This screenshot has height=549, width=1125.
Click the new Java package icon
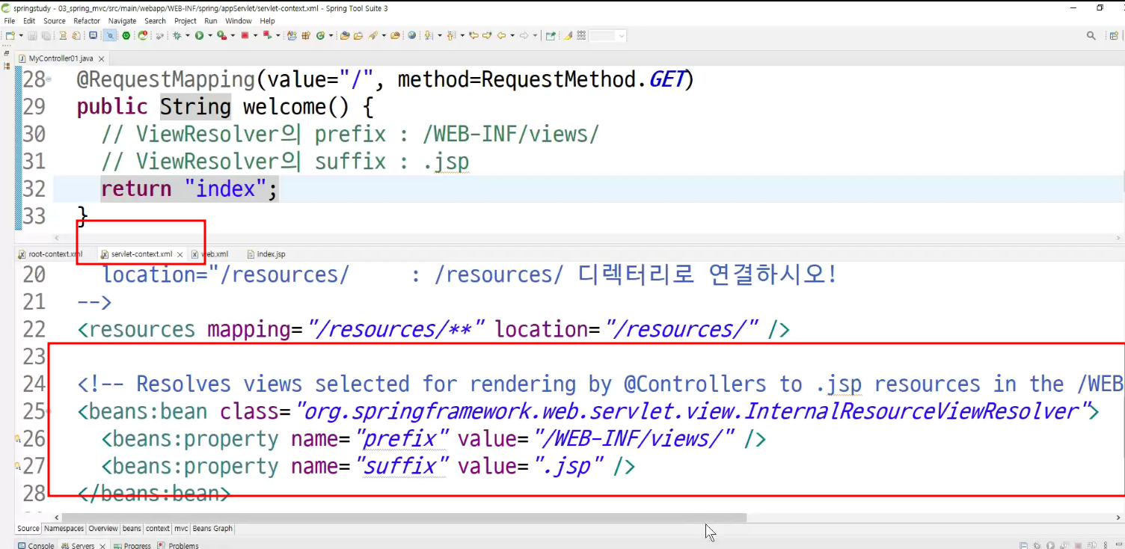(x=305, y=35)
